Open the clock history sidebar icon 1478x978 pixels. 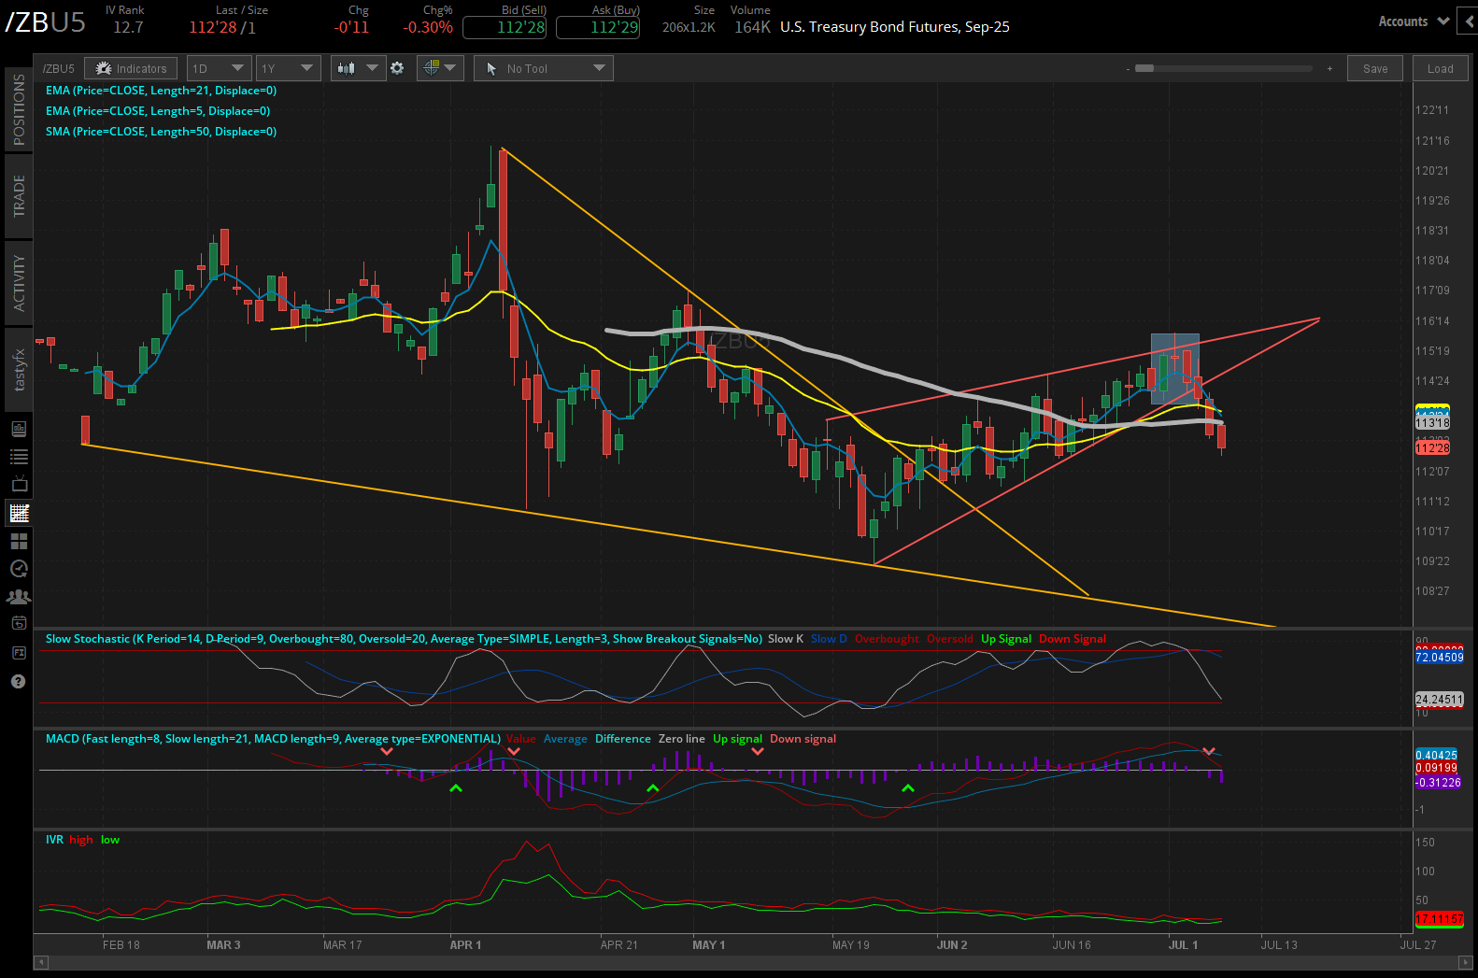coord(19,569)
